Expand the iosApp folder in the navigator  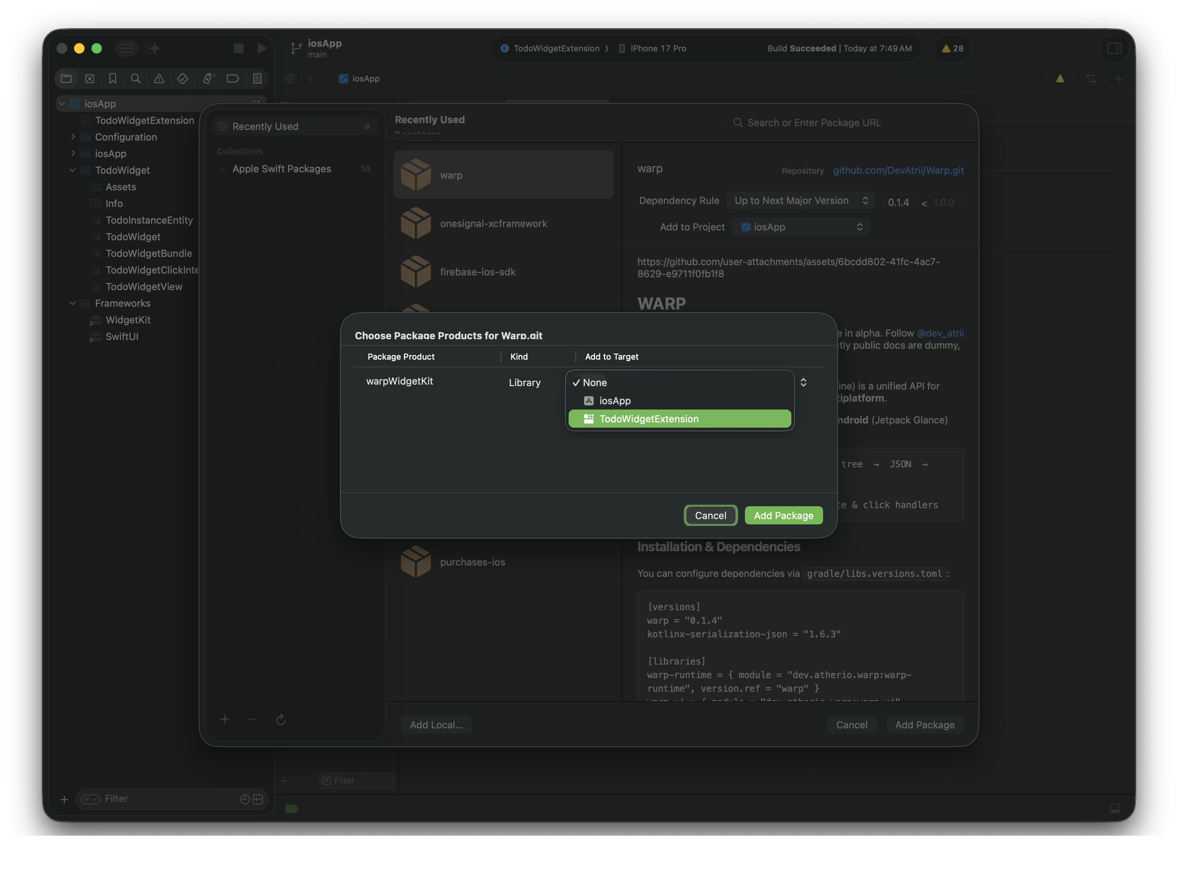73,154
